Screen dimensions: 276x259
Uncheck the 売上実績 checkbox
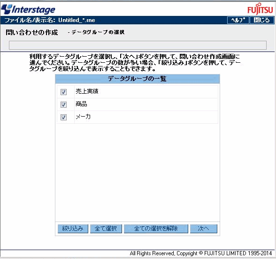coord(63,92)
